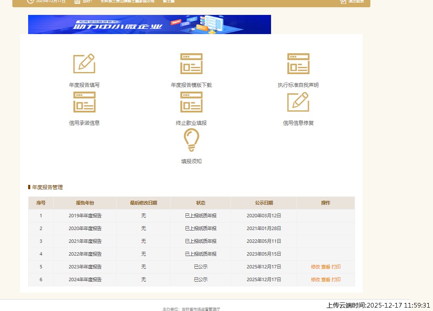Open 执行标准自我声明 icon
The width and height of the screenshot is (433, 311).
tap(298, 64)
